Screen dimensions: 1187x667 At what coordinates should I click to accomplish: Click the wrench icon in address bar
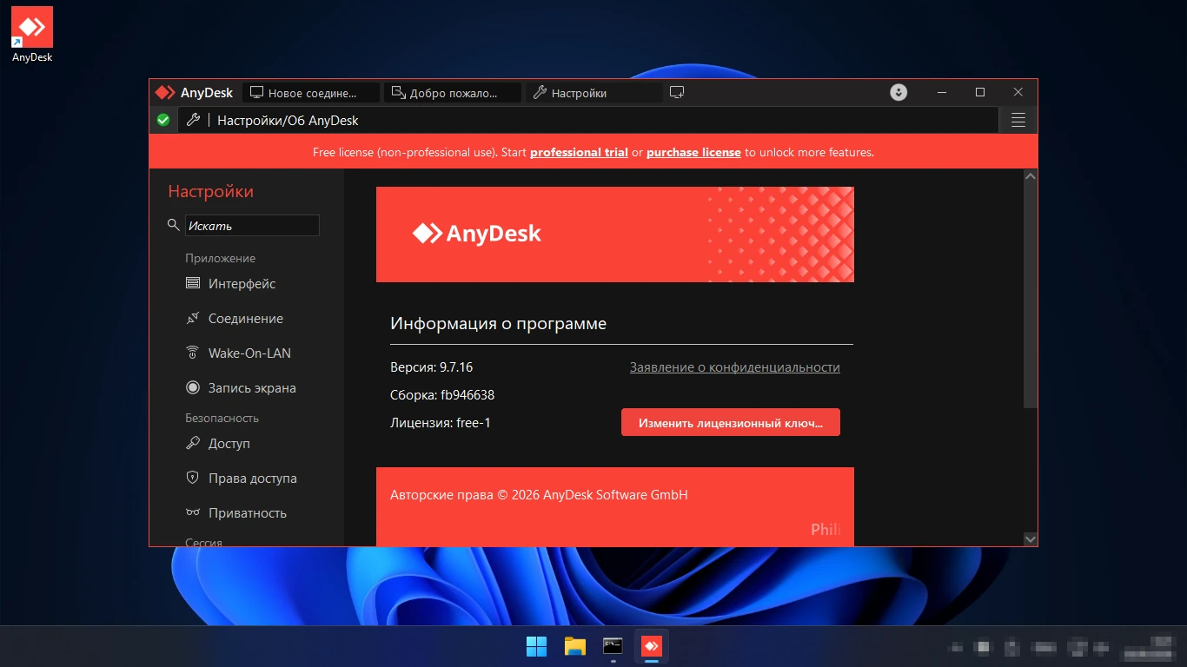[x=194, y=120]
